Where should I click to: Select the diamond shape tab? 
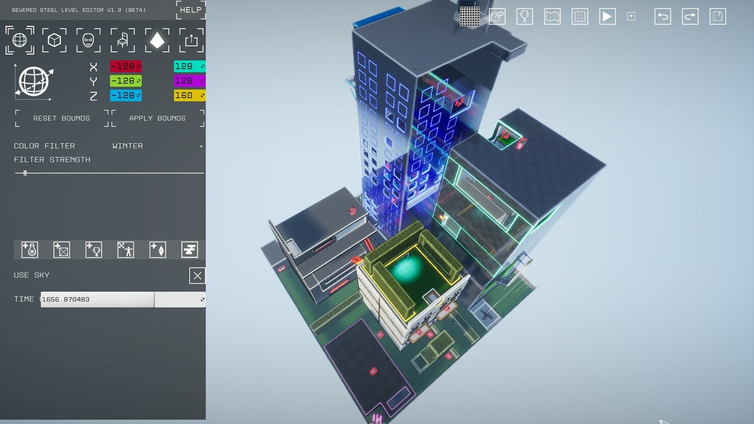[x=157, y=40]
